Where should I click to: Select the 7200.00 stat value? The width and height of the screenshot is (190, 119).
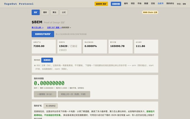[x=39, y=46]
